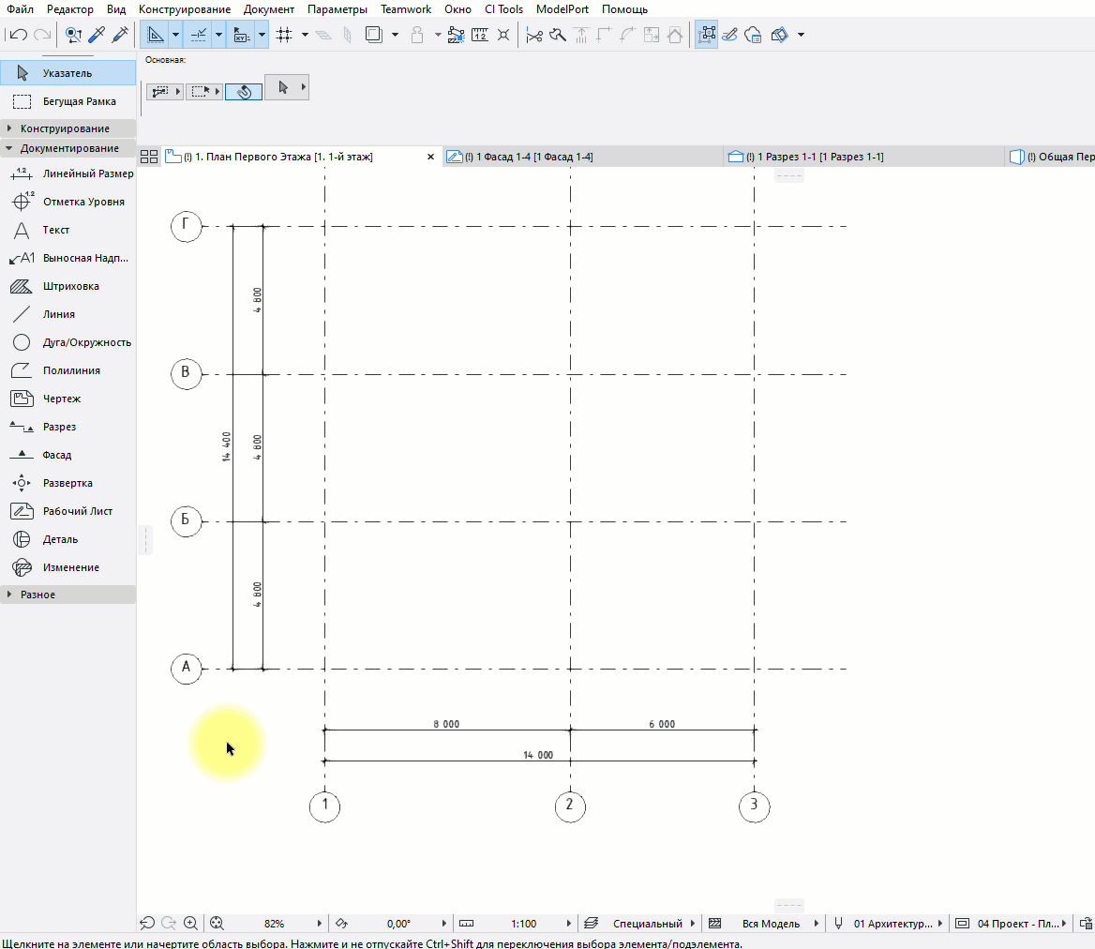Expand the Конструирование section
Screen dimensions: 1095x949
[67, 128]
